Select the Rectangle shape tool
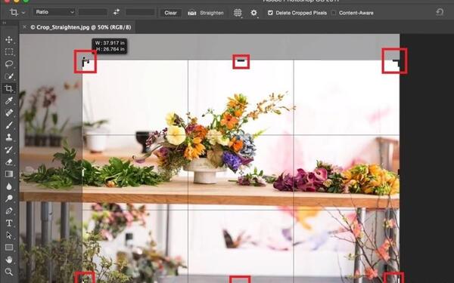454x283 pixels. pyautogui.click(x=9, y=248)
